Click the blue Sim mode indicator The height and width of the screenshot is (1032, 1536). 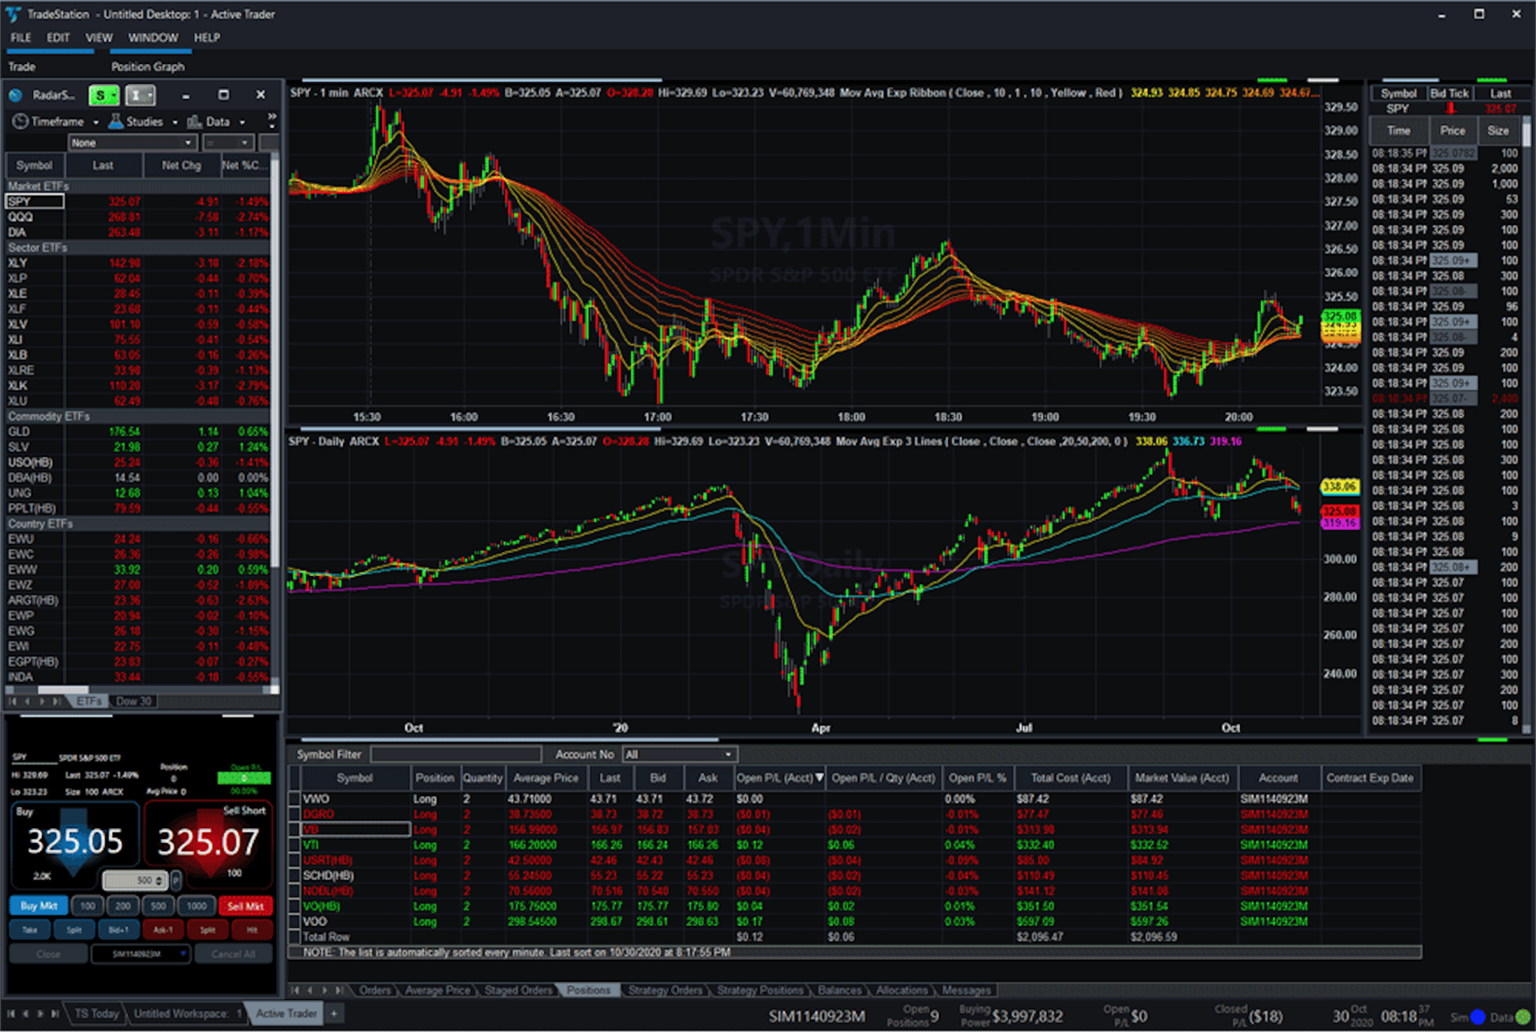click(1477, 1016)
